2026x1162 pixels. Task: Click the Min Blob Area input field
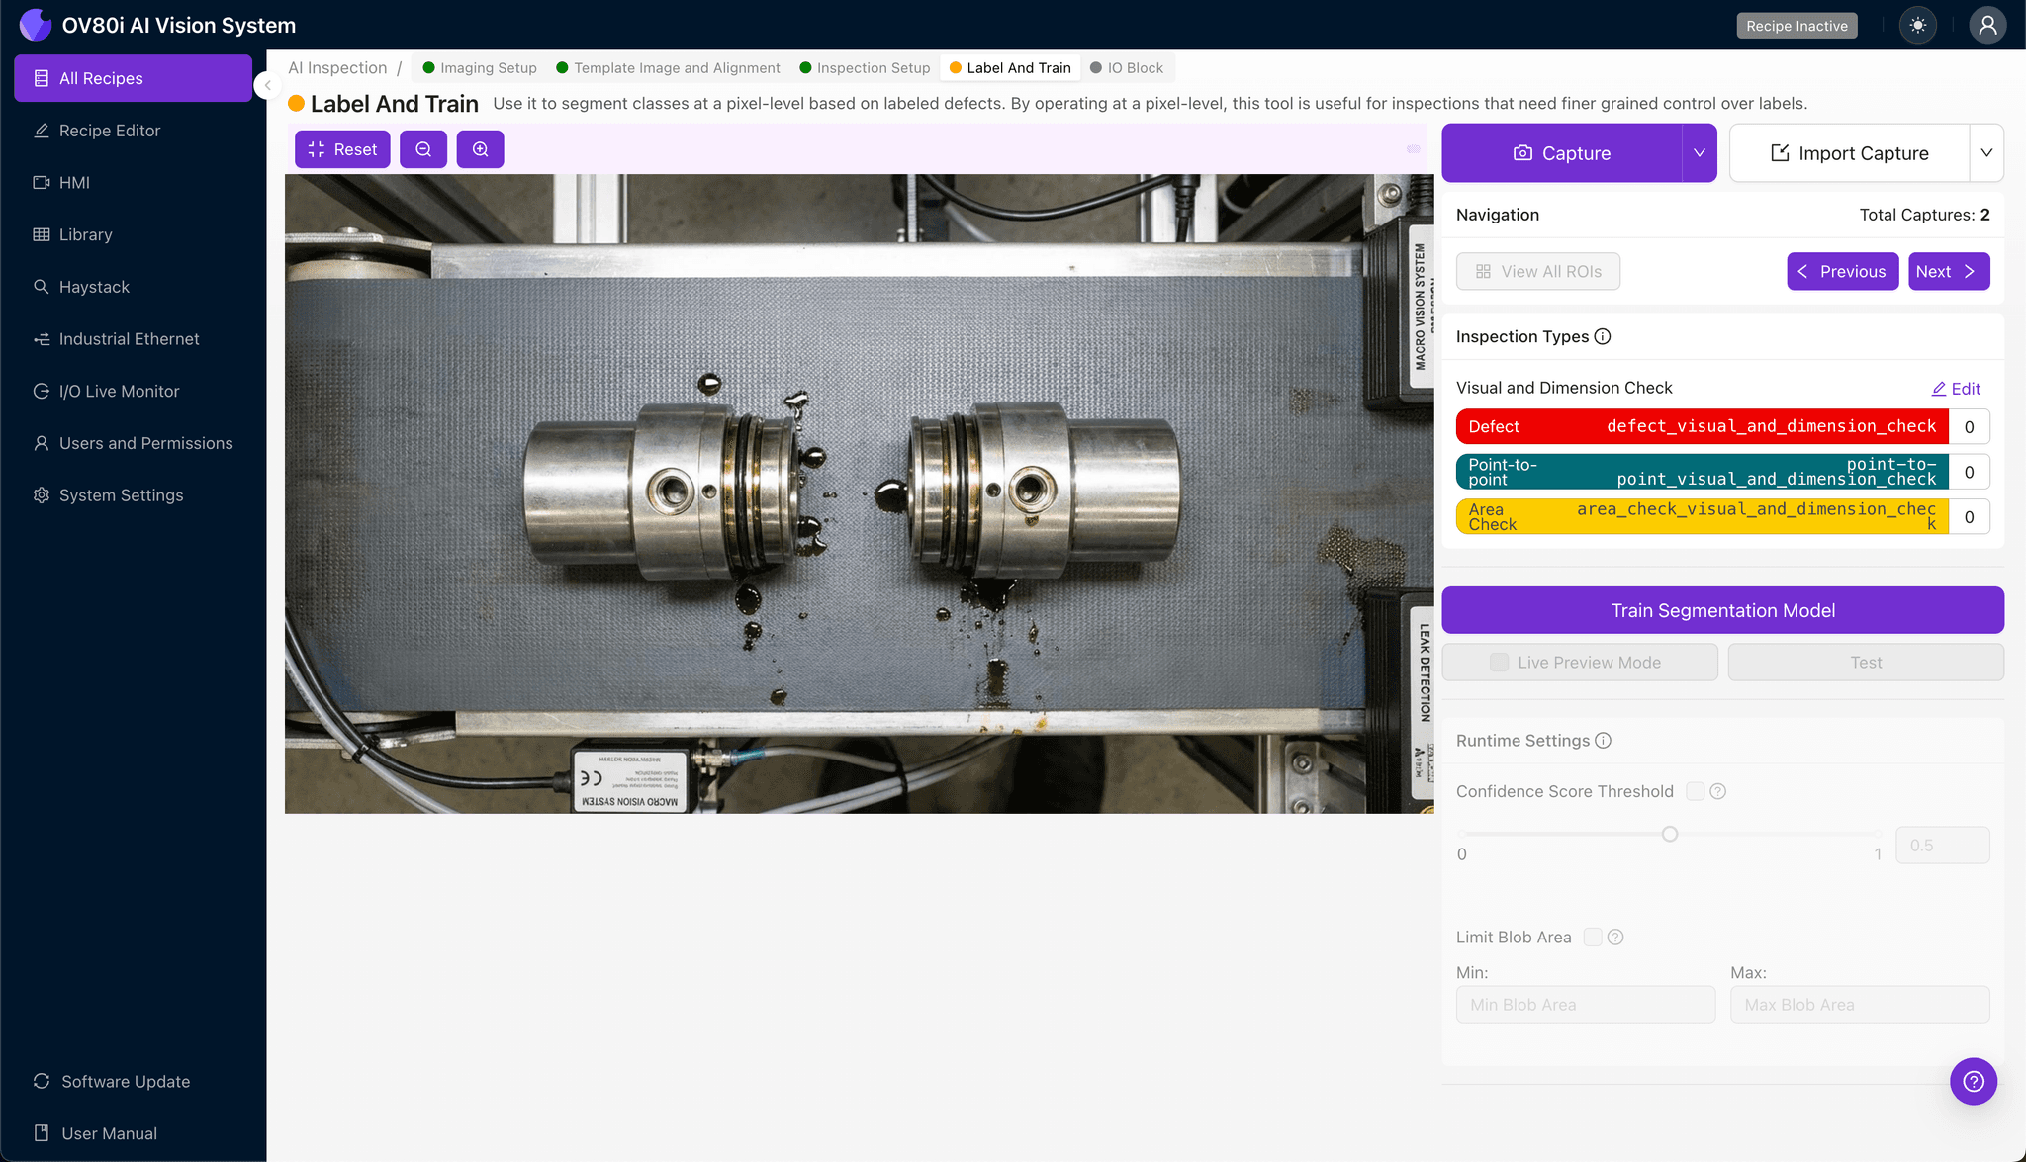(x=1585, y=1004)
